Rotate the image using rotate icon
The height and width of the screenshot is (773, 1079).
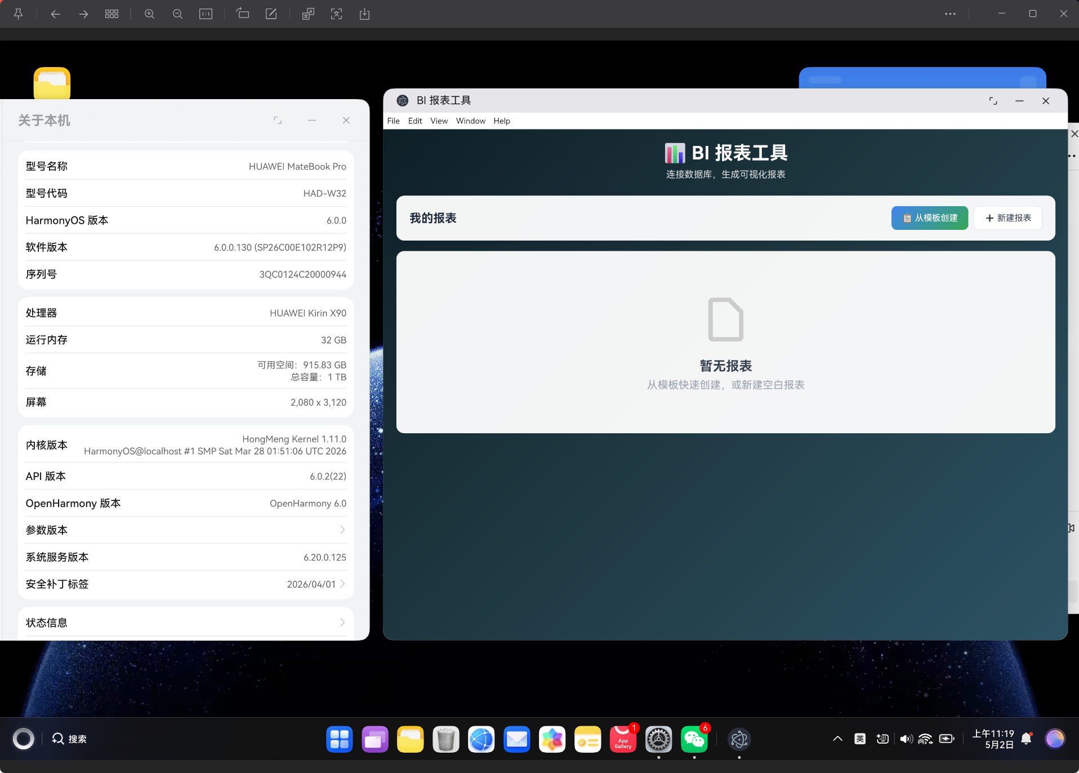pos(243,14)
